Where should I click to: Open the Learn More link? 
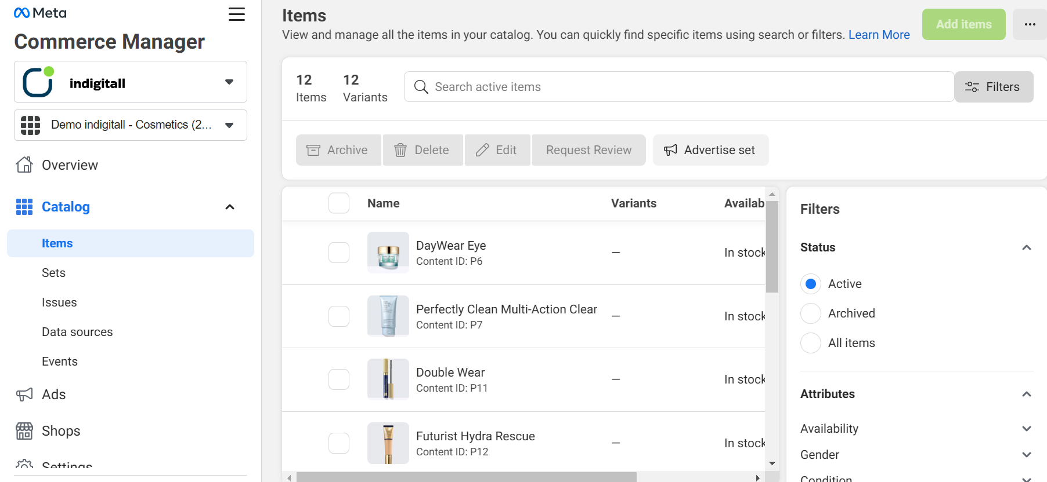(879, 35)
